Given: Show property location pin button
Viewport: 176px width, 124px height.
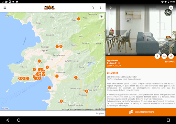Looking at the screenshot, I should [157, 56].
